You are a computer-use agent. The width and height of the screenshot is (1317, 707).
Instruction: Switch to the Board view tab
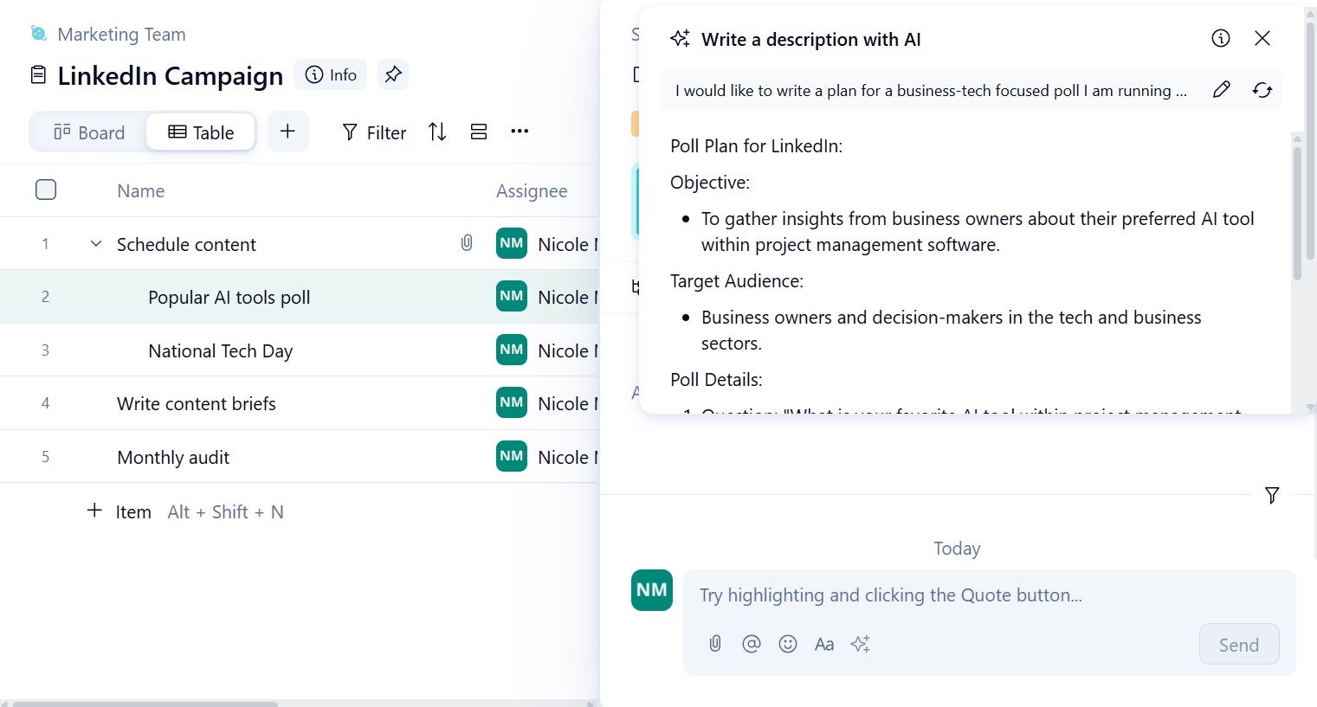point(89,132)
